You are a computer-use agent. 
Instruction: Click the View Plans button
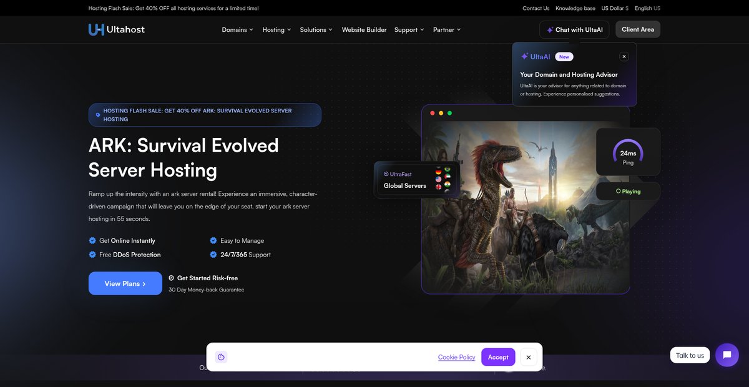(x=125, y=283)
